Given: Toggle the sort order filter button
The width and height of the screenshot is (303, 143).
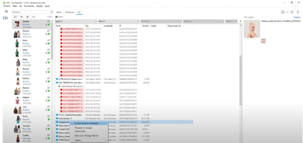Looking at the screenshot, I should [15, 17].
